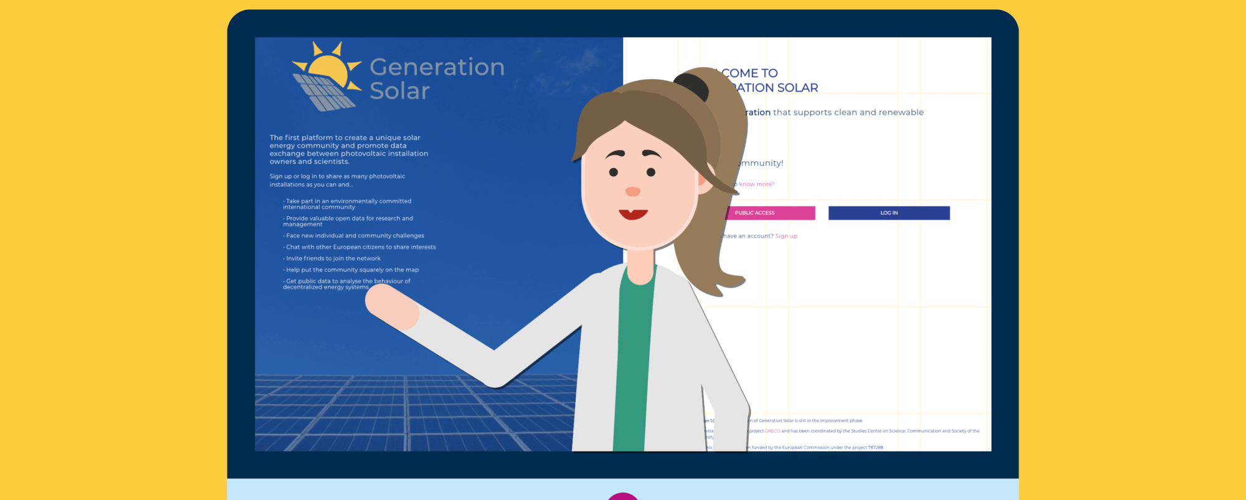Viewport: 1246px width, 500px height.
Task: Select bullet 'Invite friends to join the network'
Action: [x=331, y=258]
